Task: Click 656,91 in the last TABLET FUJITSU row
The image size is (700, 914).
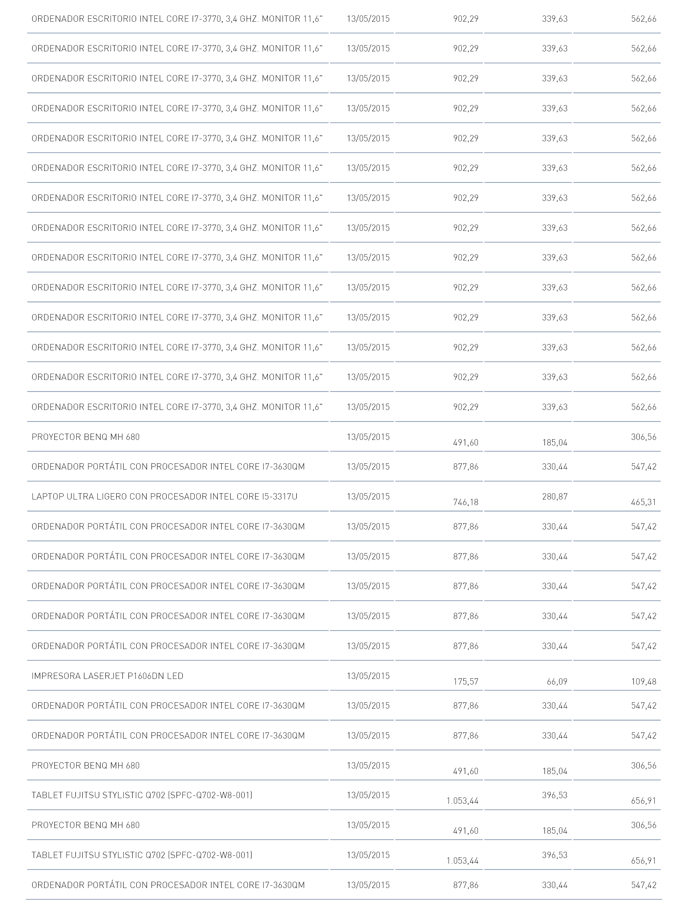Action: pos(644,861)
